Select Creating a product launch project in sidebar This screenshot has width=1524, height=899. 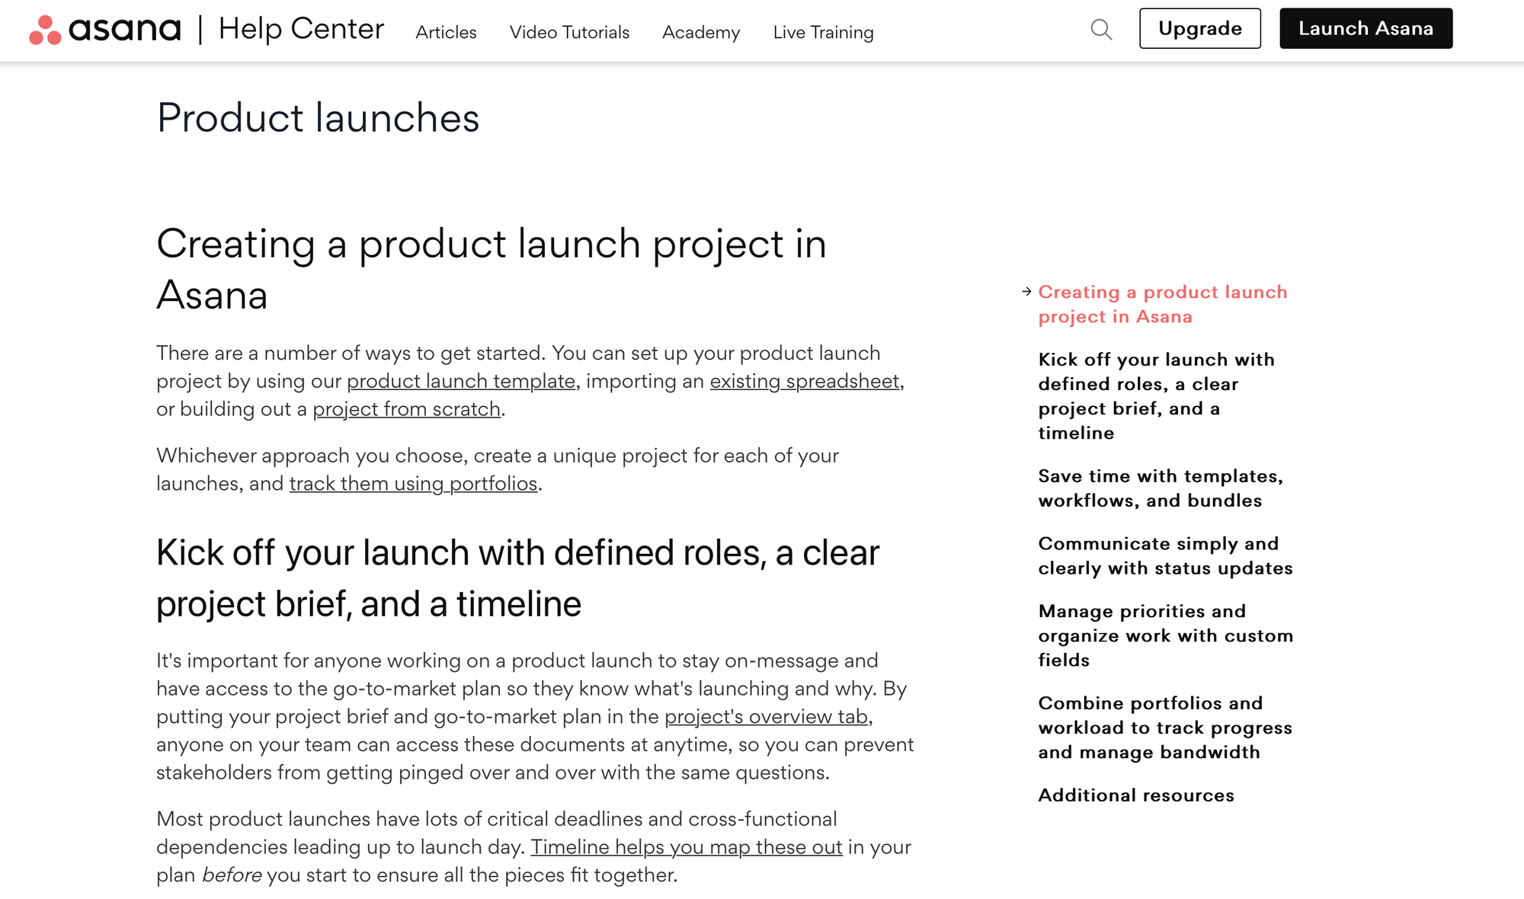[1162, 304]
